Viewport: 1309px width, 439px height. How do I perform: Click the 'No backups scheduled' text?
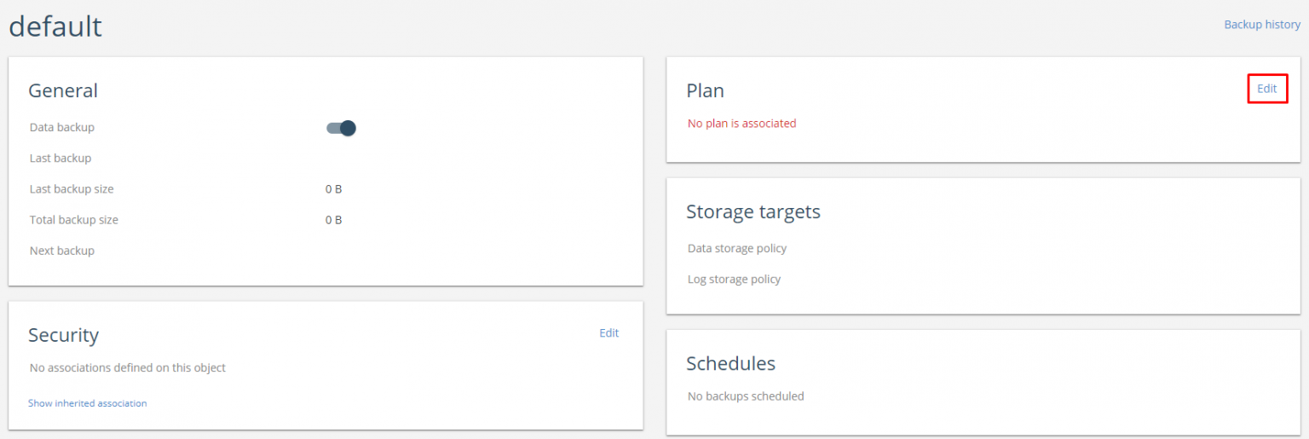745,396
